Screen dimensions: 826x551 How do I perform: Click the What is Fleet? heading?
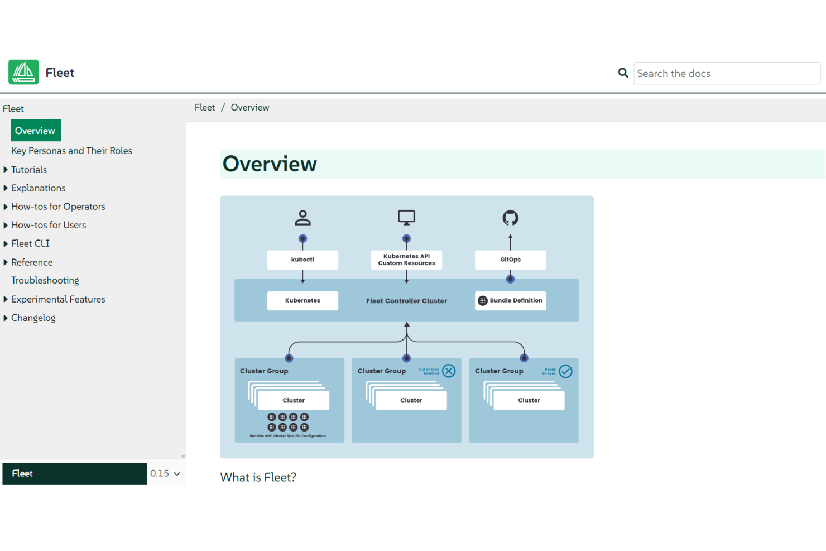(x=258, y=477)
